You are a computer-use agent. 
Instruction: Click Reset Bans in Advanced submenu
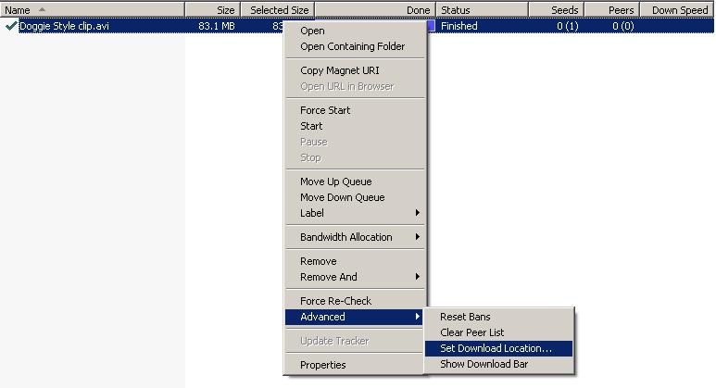point(465,317)
